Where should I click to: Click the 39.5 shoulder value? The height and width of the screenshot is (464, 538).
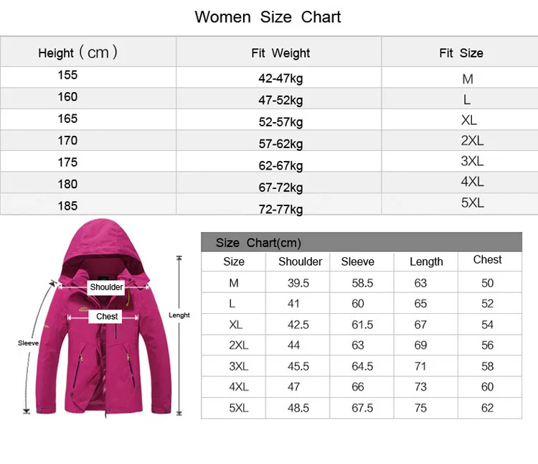pos(297,283)
